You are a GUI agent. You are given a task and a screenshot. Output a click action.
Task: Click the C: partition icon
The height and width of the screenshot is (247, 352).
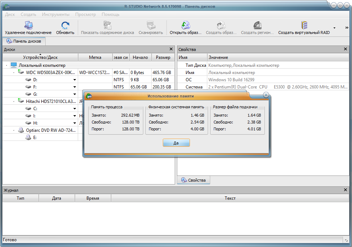pyautogui.click(x=28, y=108)
